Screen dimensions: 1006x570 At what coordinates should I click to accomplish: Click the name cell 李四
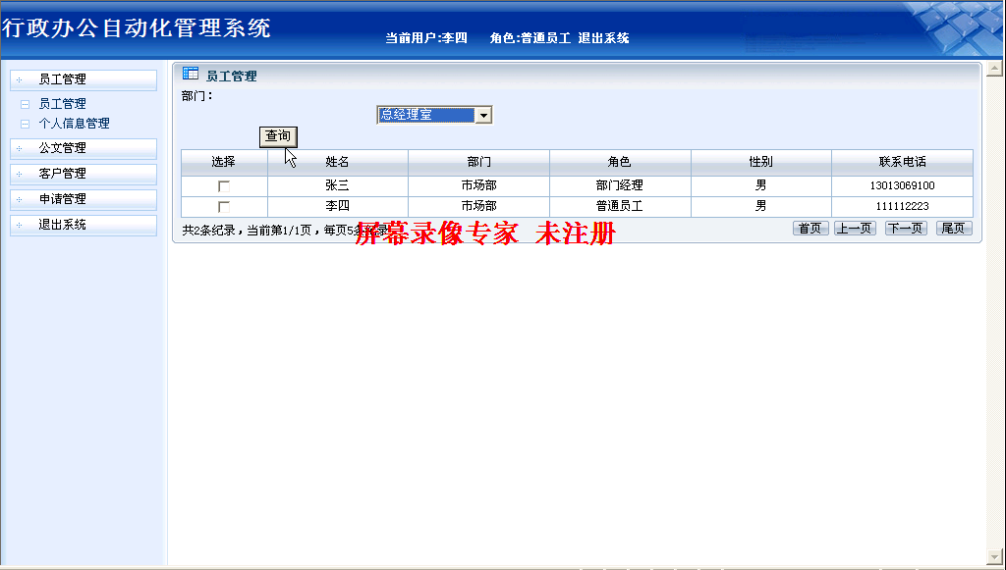click(x=338, y=206)
